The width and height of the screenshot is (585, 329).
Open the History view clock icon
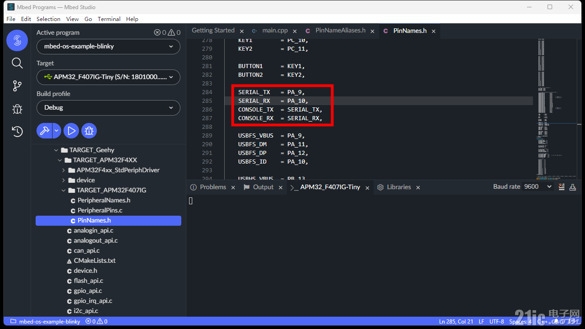click(x=17, y=132)
